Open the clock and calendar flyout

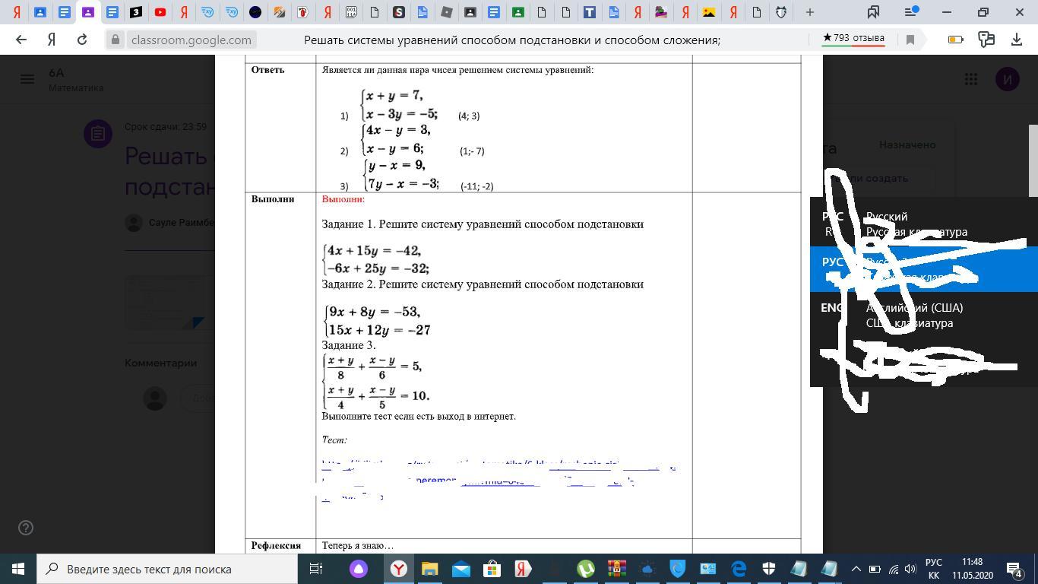[x=972, y=569]
